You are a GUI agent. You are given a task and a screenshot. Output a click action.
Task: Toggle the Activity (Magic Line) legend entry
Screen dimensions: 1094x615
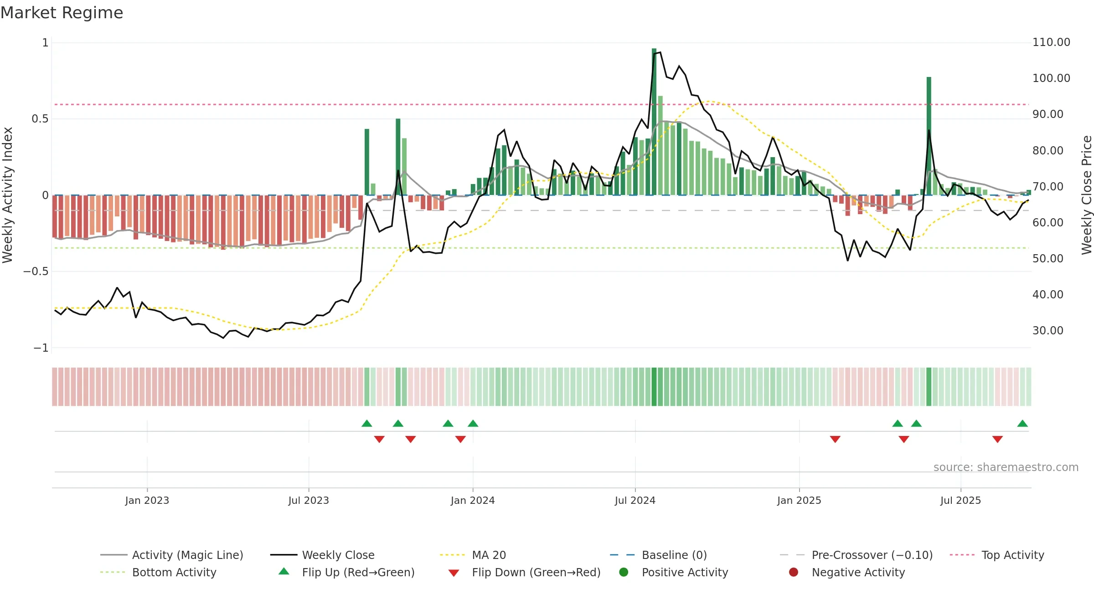172,555
